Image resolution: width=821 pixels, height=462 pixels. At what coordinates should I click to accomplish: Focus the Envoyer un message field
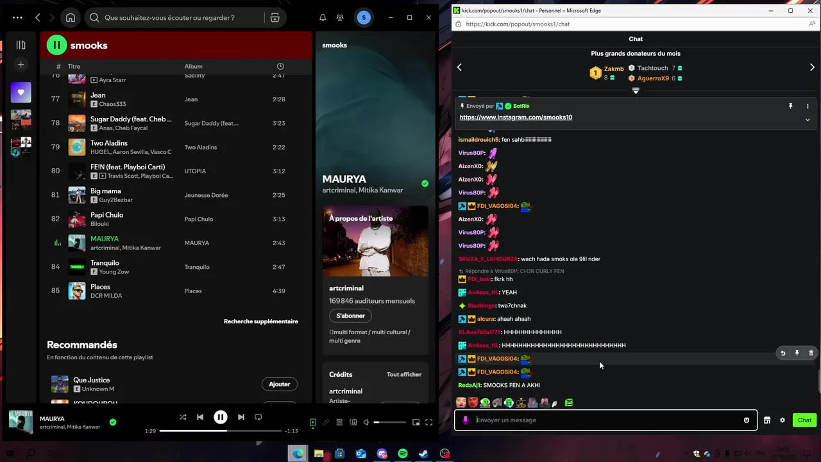(606, 420)
